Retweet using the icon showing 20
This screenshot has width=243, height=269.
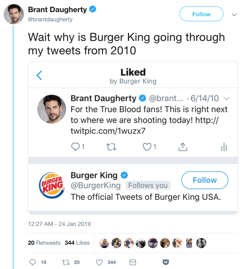tap(66, 262)
